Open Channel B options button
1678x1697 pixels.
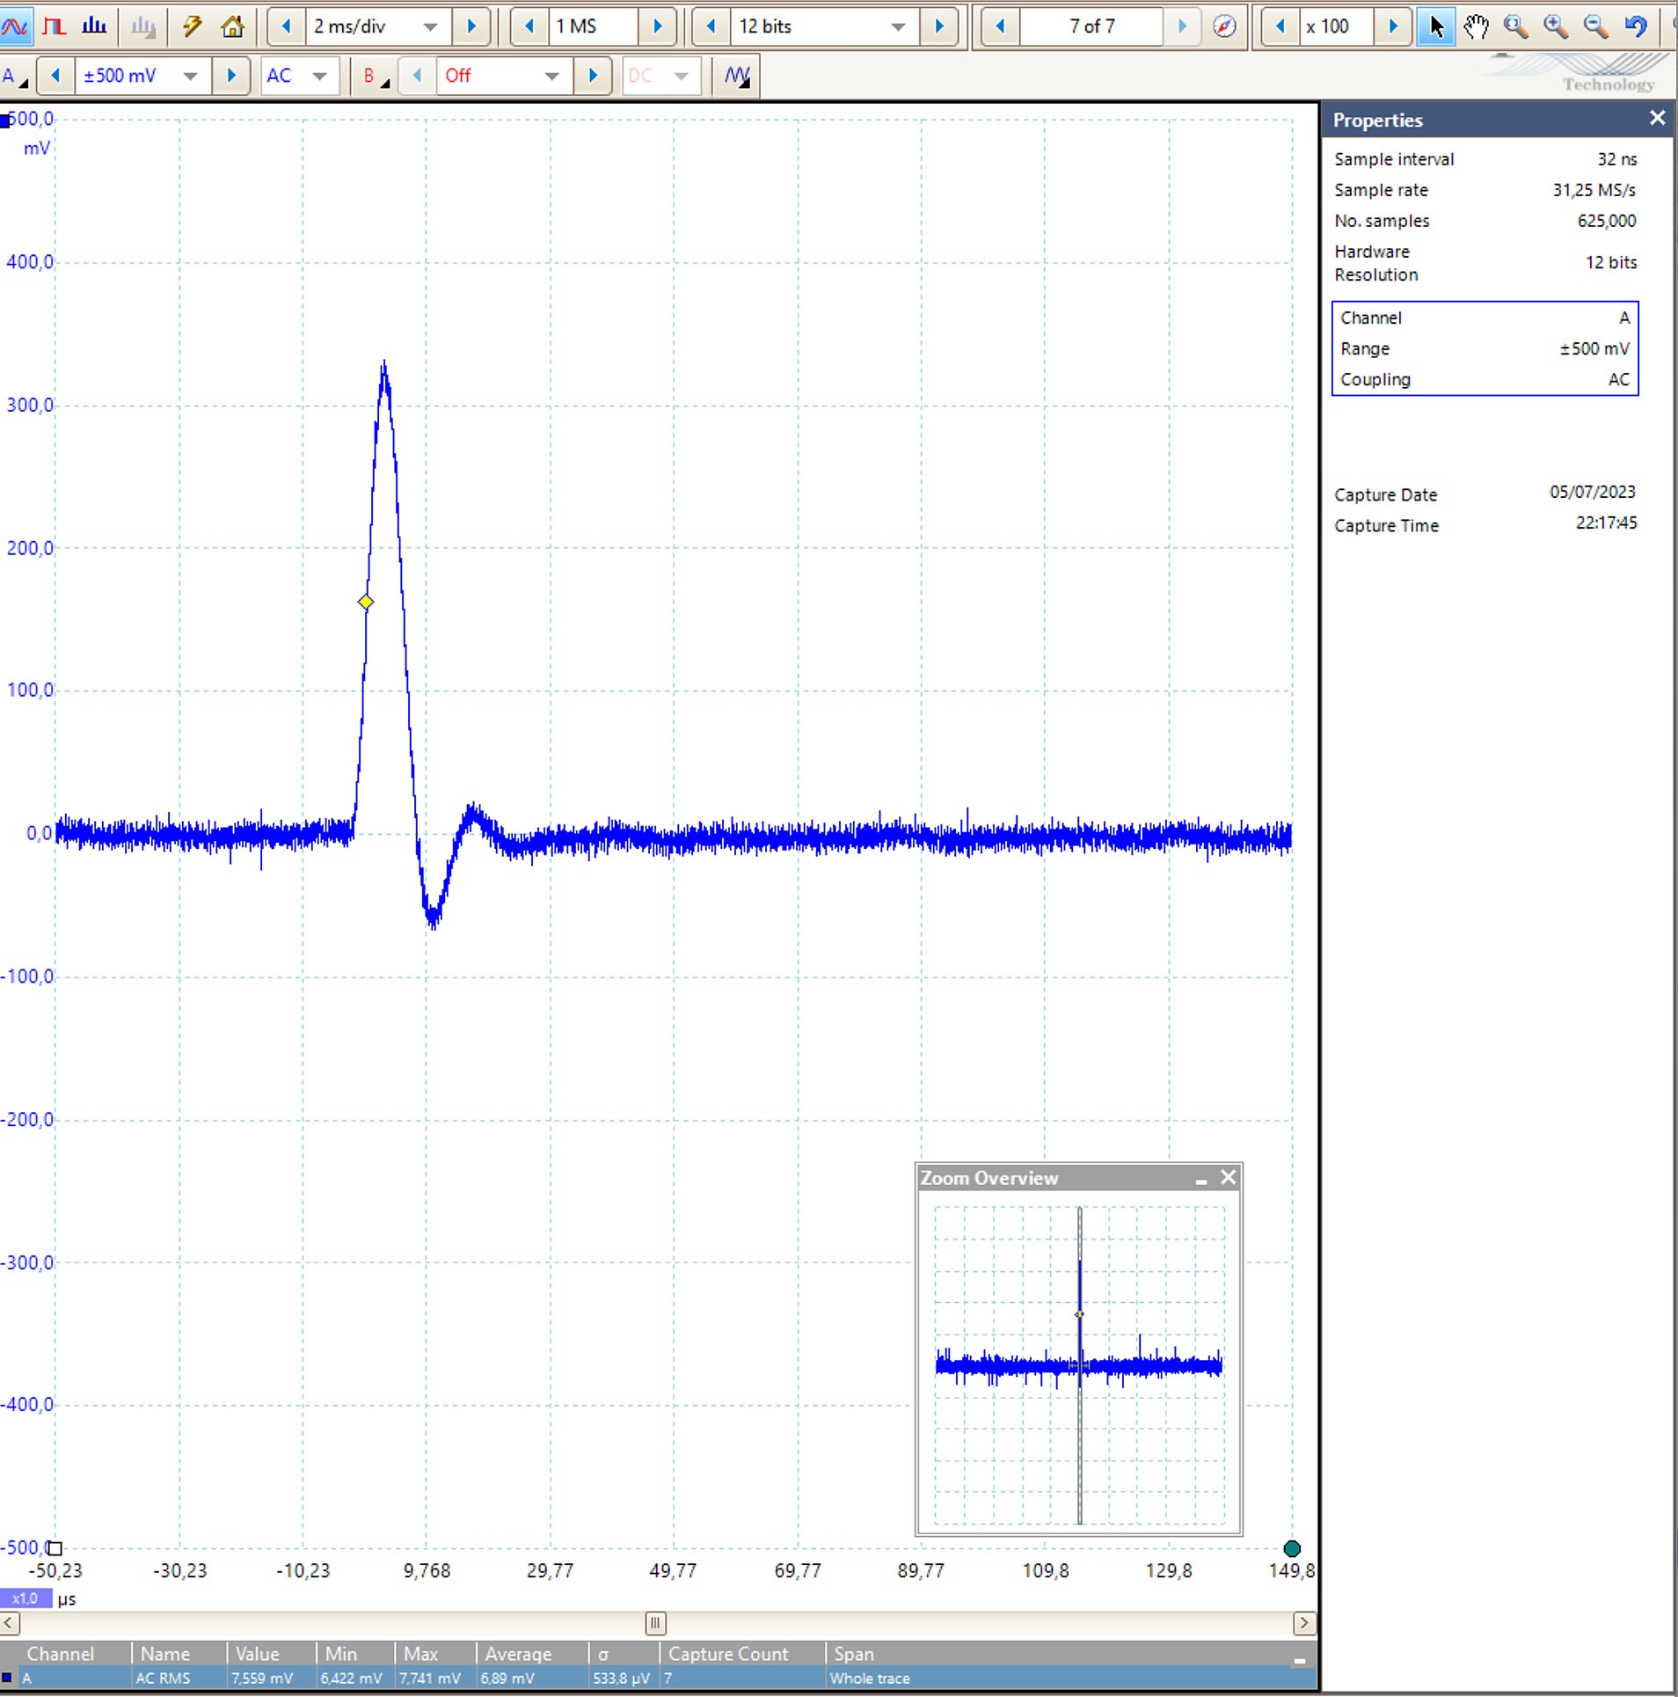pos(377,77)
